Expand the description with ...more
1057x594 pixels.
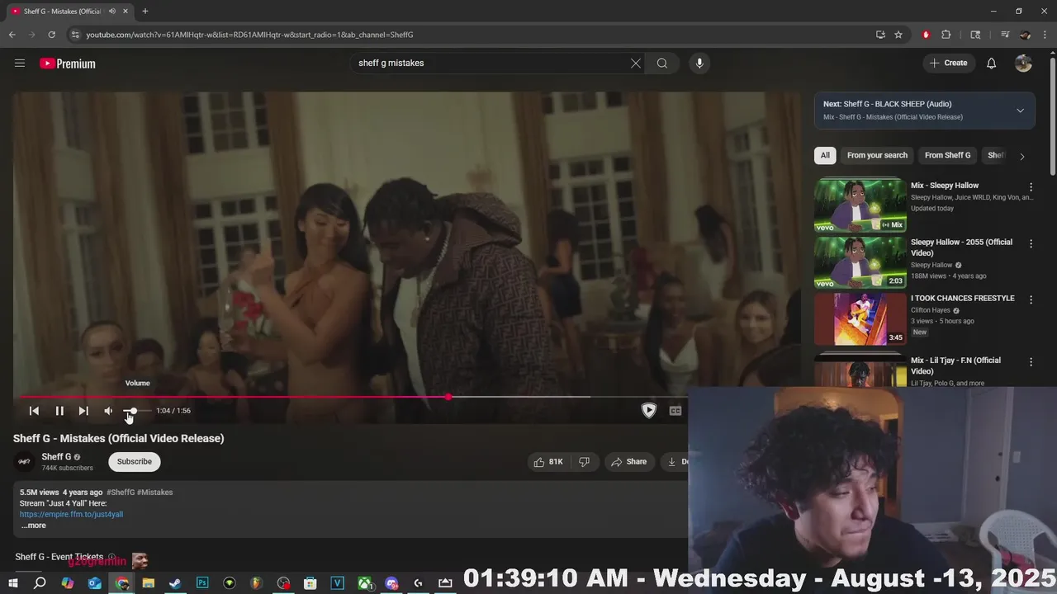click(34, 526)
